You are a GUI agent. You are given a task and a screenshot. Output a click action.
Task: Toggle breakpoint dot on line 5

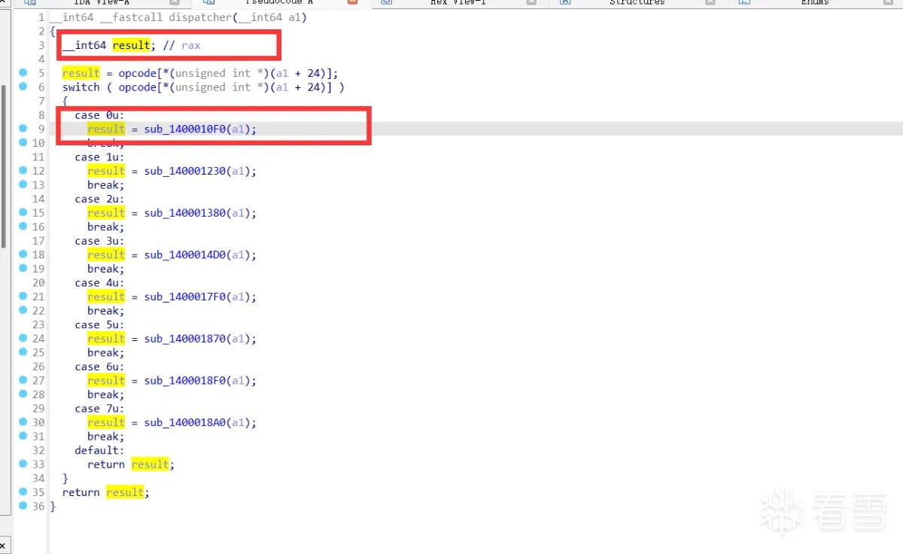point(23,73)
